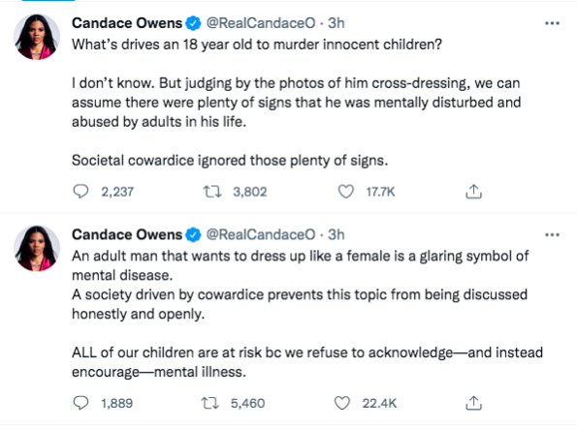Screen dimensions: 577x428
Task: Open replies on the second tweet with 1,889 comments
Action: [80, 403]
